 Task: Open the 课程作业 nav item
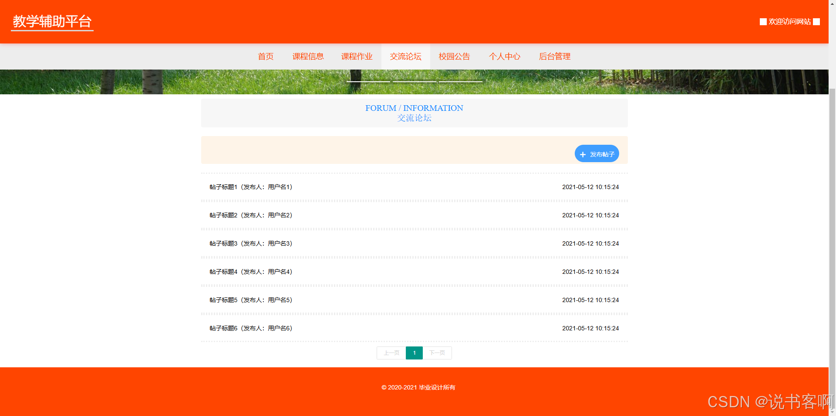coord(357,57)
